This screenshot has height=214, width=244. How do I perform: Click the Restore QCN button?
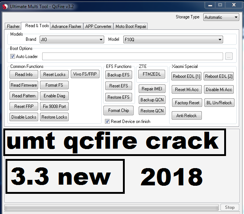152,110
